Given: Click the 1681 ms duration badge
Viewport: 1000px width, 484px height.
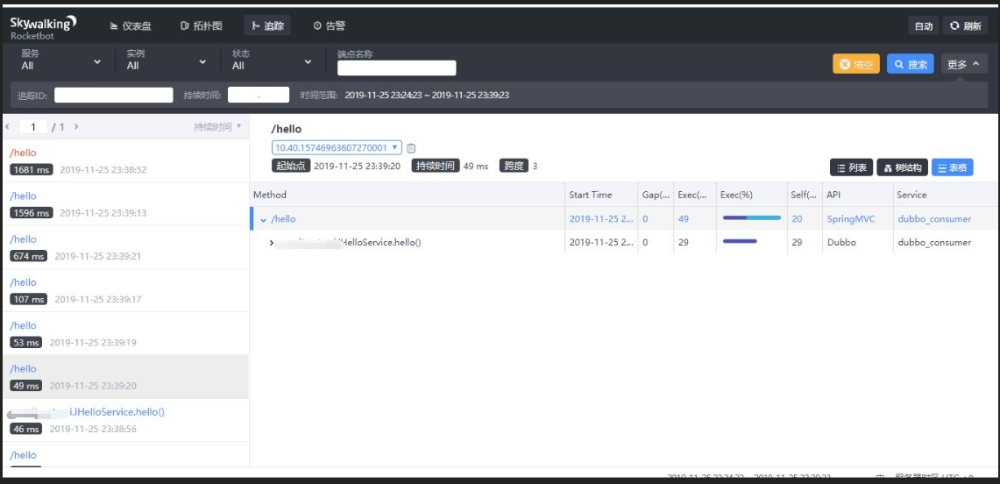Looking at the screenshot, I should pos(32,169).
